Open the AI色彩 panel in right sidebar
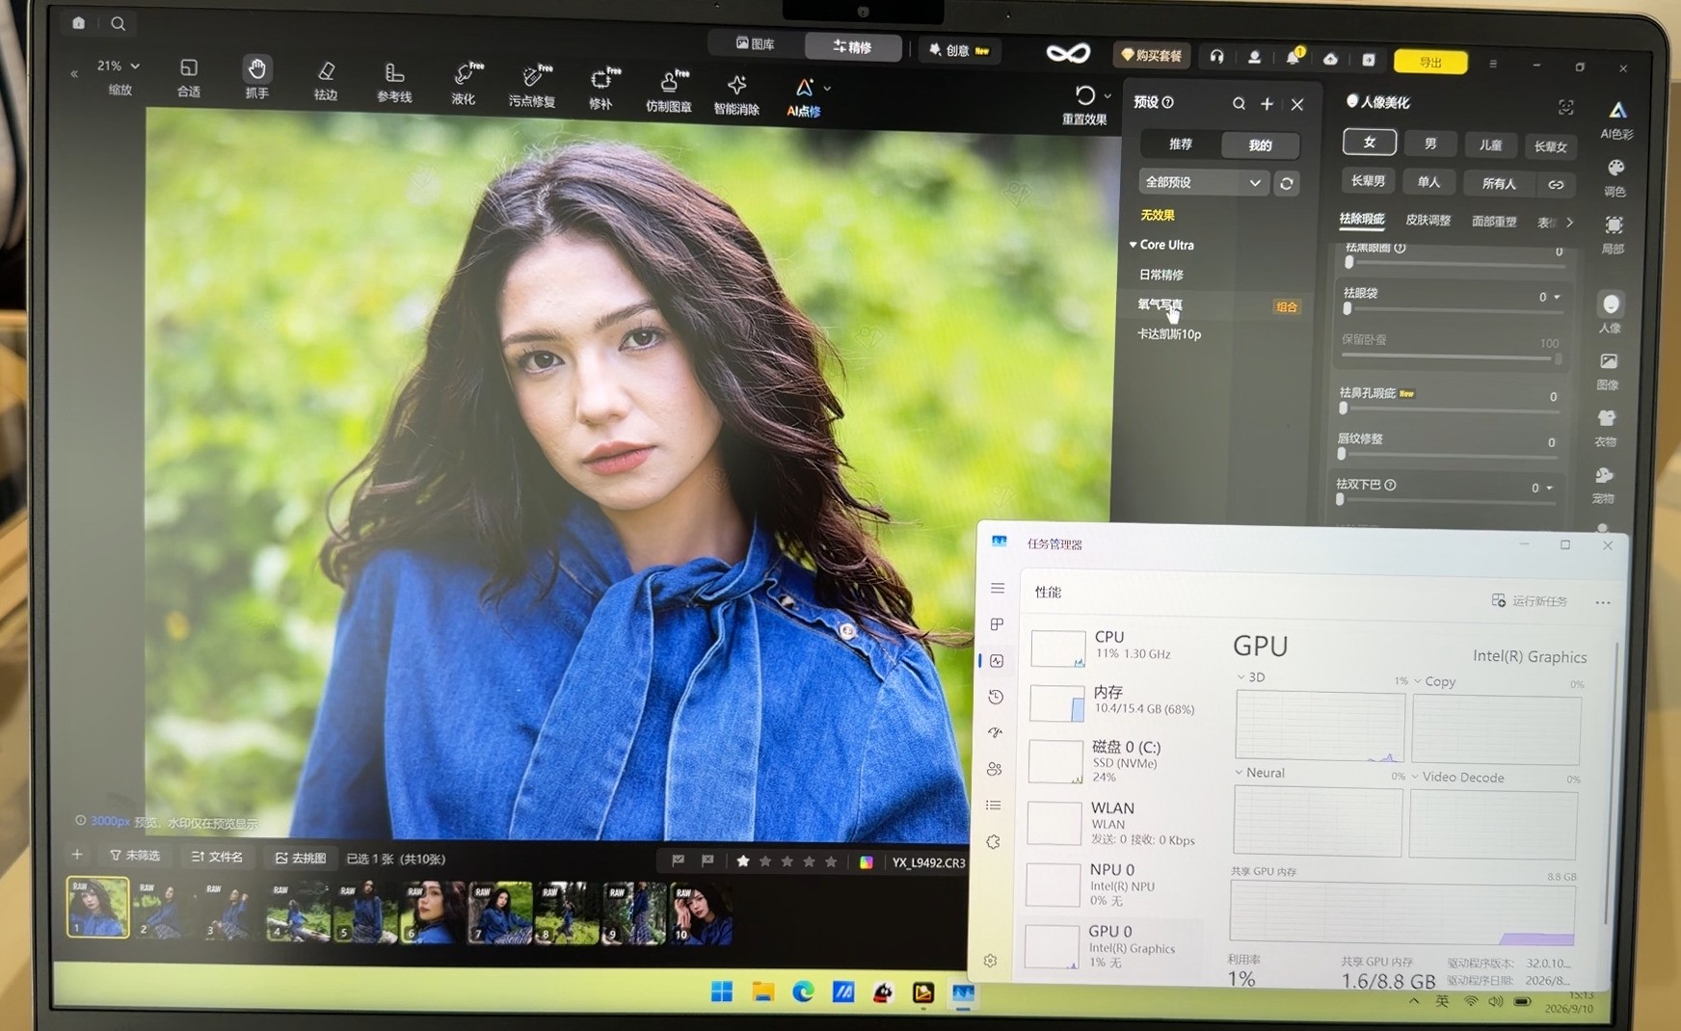 (x=1616, y=119)
